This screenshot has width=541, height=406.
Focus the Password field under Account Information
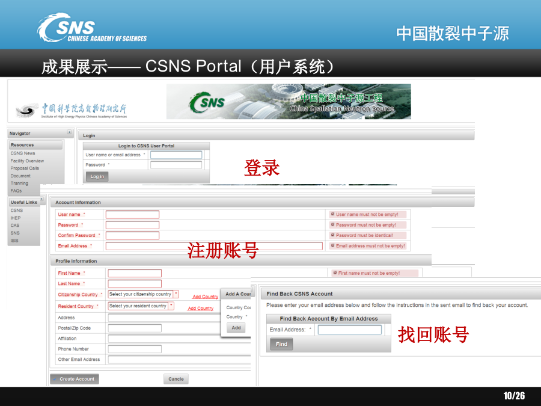pyautogui.click(x=132, y=225)
